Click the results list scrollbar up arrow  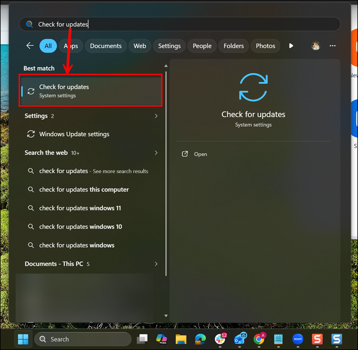[x=166, y=66]
